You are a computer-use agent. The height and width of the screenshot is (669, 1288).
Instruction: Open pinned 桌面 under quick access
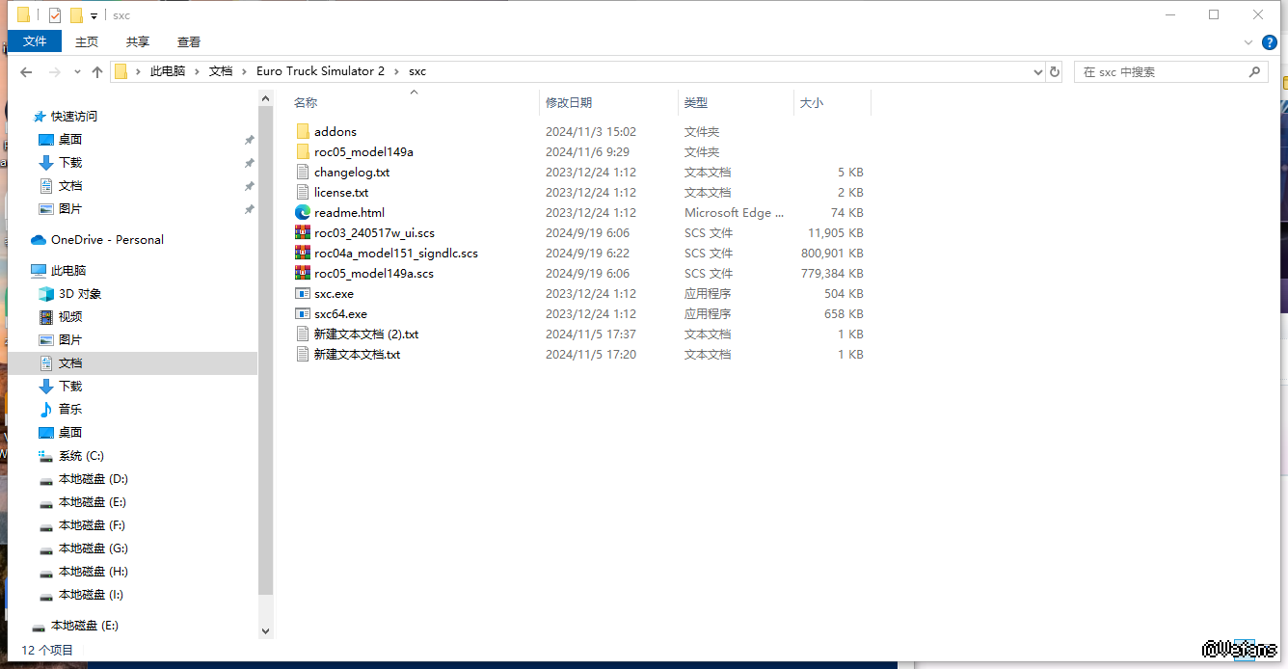[x=70, y=139]
